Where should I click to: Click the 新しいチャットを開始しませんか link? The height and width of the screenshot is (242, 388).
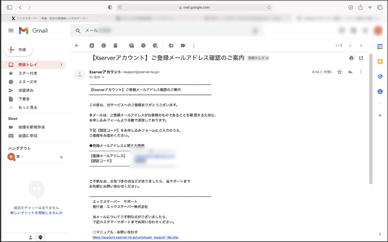[x=36, y=213]
